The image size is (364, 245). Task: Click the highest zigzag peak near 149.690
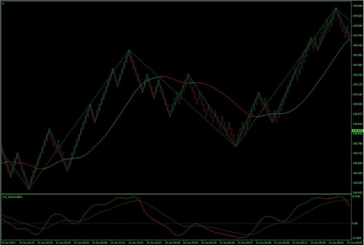pyautogui.click(x=336, y=8)
